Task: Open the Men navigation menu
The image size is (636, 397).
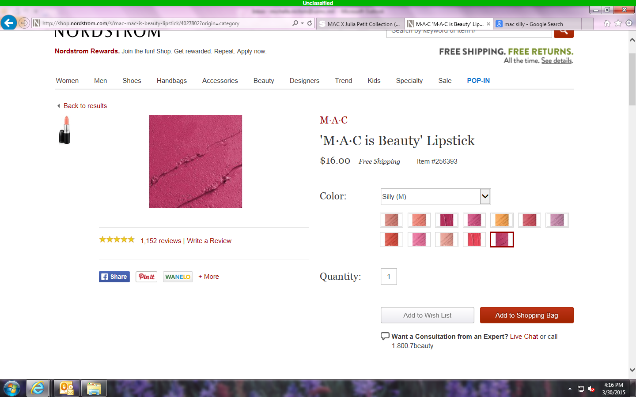Action: tap(100, 81)
